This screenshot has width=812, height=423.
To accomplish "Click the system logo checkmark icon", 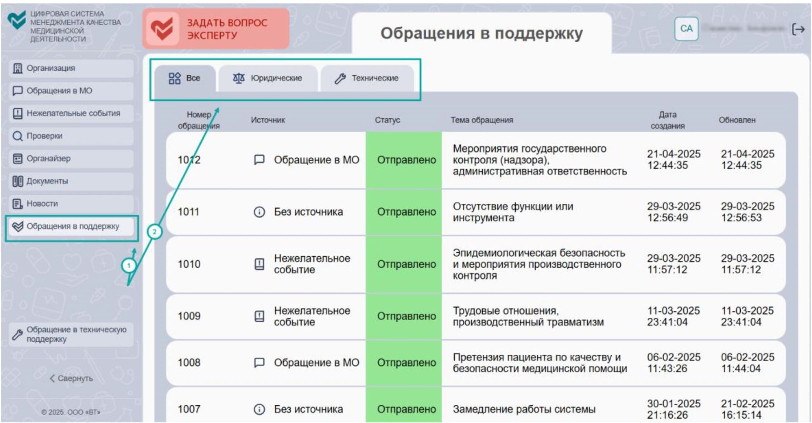I will tap(17, 20).
